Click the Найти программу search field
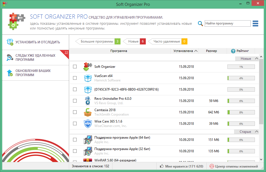 [x=227, y=23]
